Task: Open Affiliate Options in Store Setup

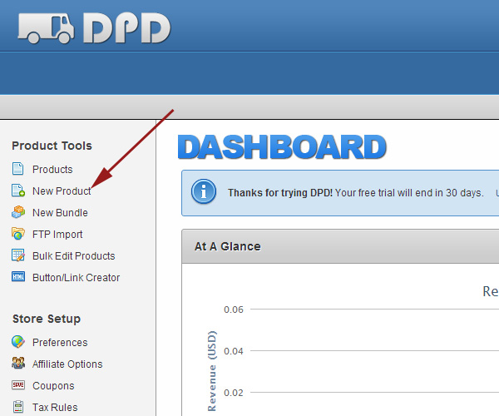Action: (x=67, y=364)
